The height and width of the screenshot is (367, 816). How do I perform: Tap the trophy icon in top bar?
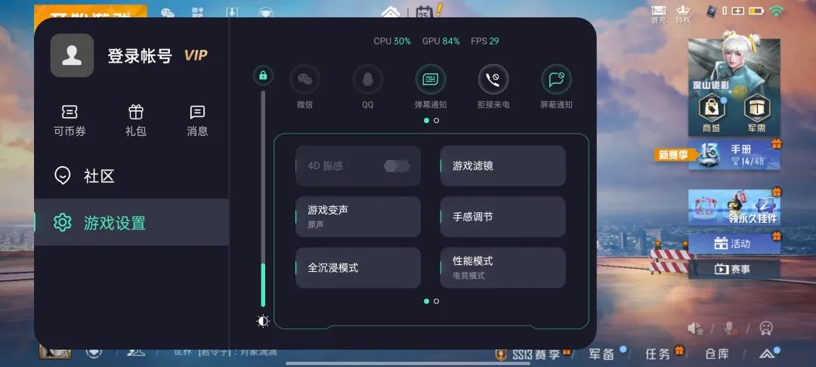[266, 13]
